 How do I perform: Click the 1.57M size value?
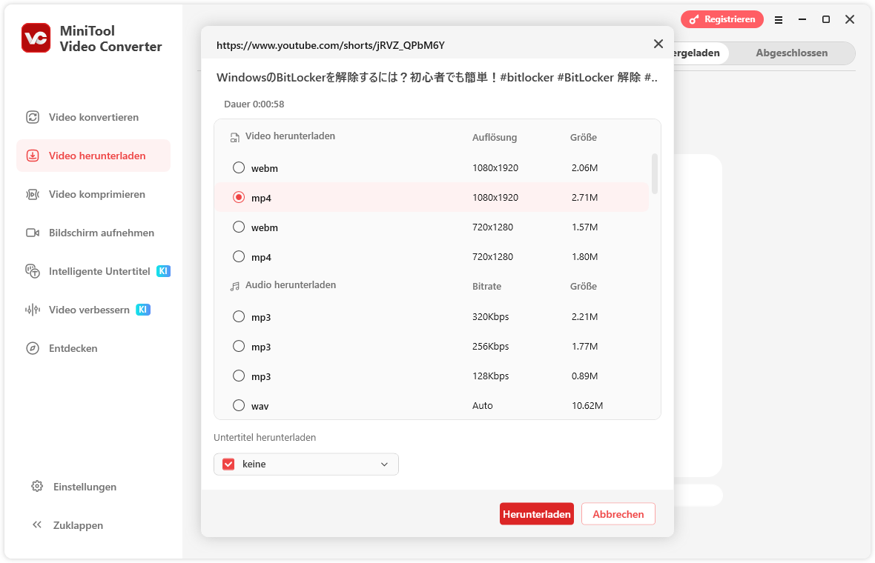584,227
